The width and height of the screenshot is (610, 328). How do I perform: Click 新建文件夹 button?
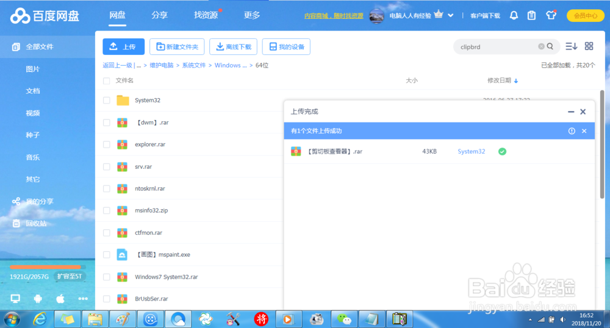(x=177, y=46)
